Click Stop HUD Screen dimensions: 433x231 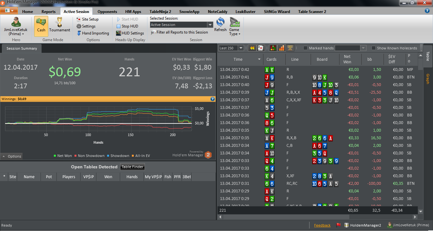click(x=127, y=26)
